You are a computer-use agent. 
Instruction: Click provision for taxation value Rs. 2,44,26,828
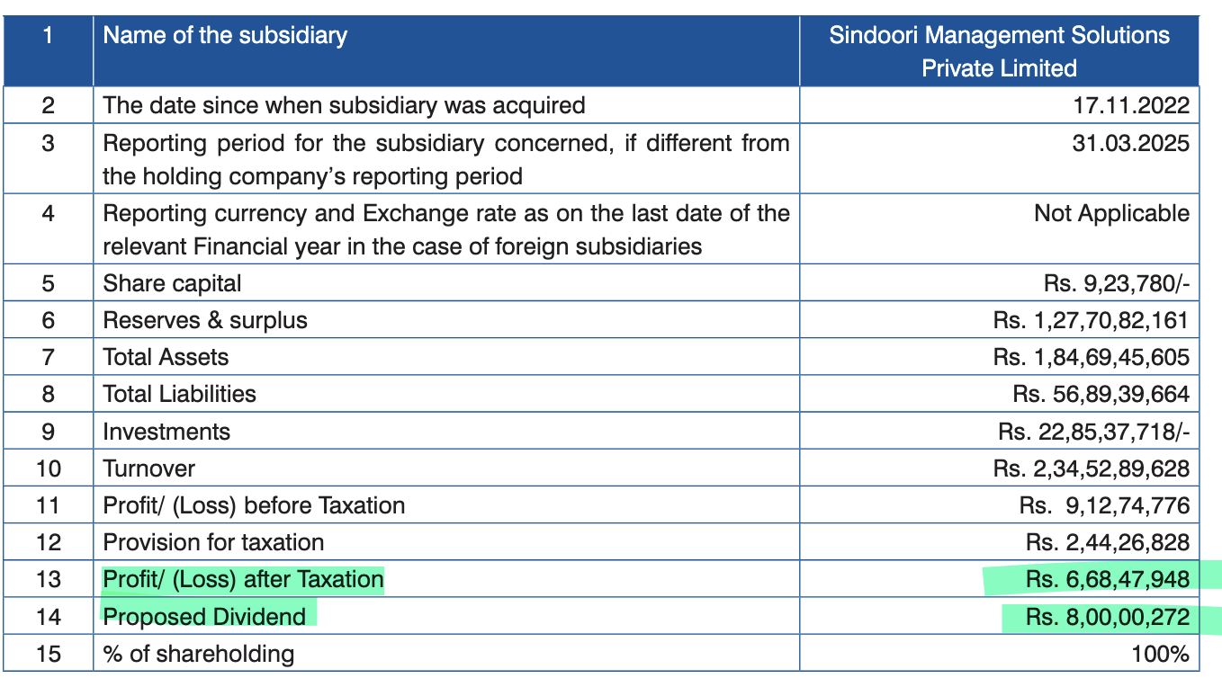tap(1107, 542)
